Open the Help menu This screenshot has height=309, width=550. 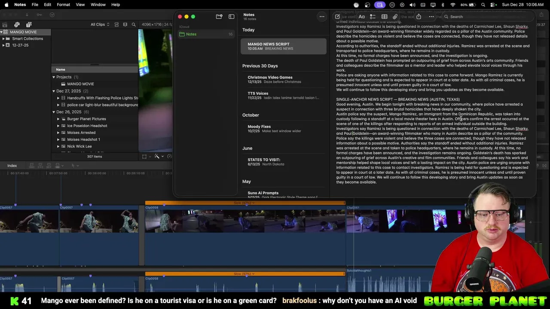coord(116,5)
